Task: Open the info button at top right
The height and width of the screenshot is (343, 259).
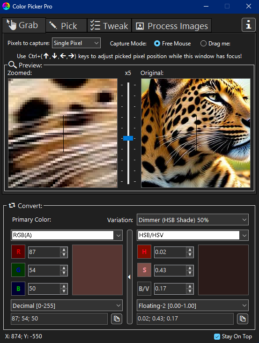Action: click(x=249, y=25)
